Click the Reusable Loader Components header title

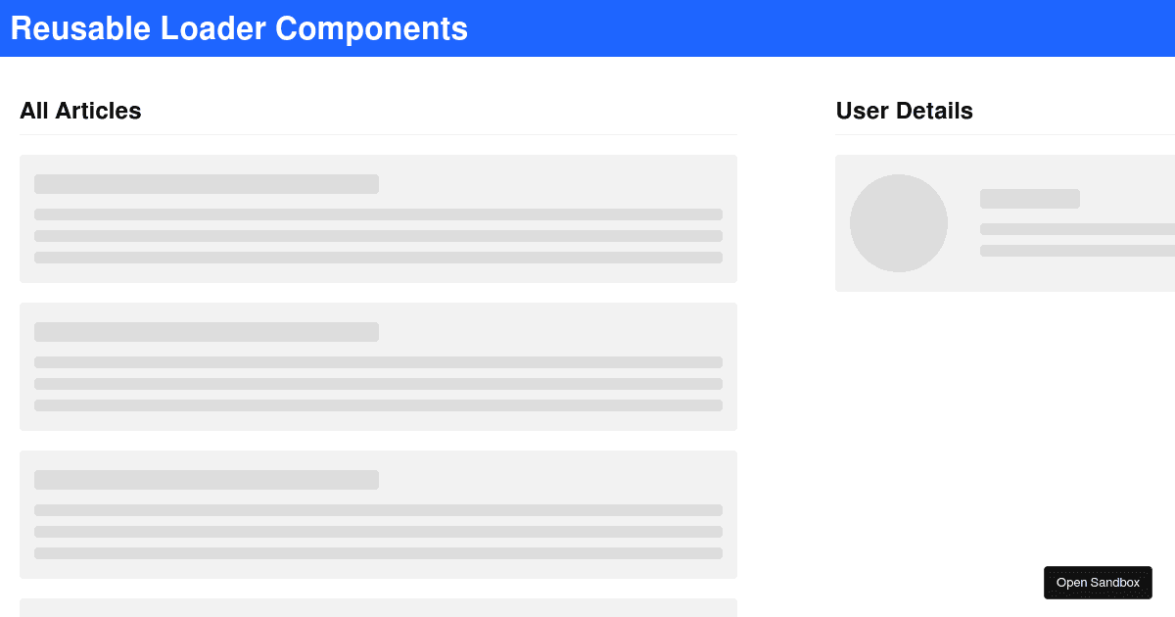[239, 28]
